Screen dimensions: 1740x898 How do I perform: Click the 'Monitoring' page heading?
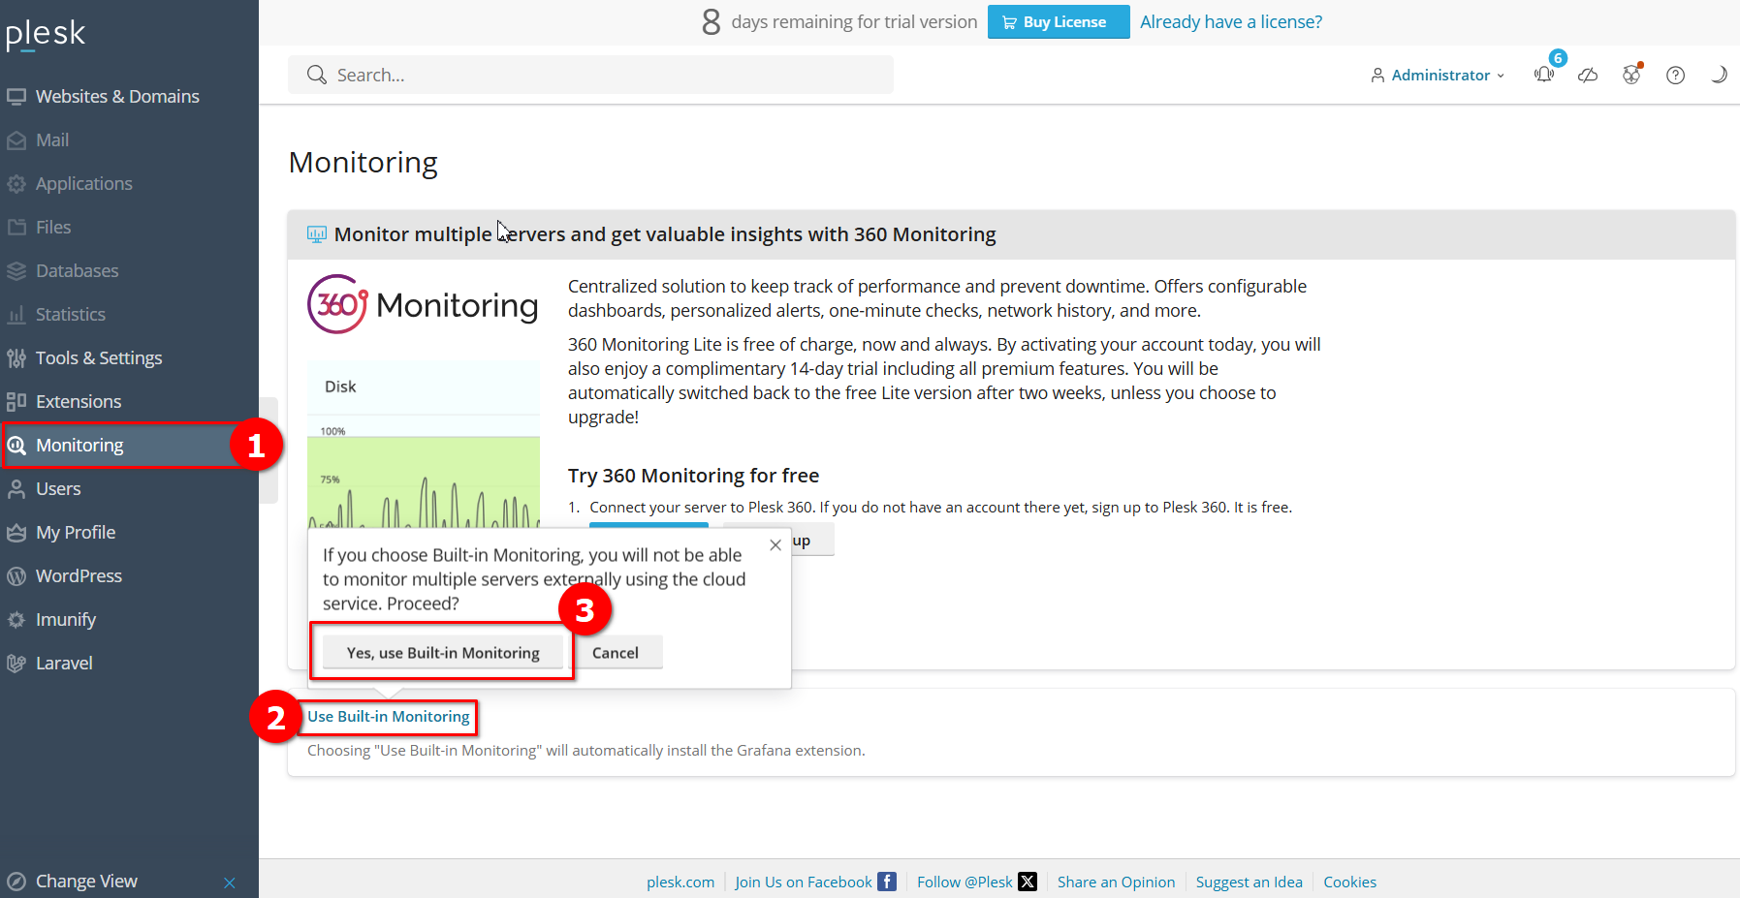(364, 162)
